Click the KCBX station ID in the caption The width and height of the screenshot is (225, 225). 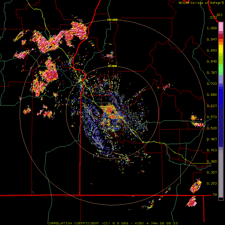[x=139, y=223]
